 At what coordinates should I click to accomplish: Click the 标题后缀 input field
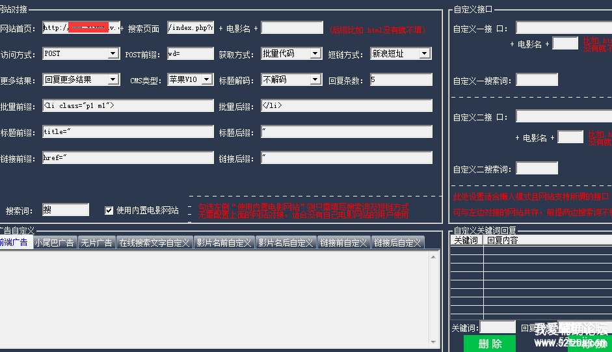(347, 131)
